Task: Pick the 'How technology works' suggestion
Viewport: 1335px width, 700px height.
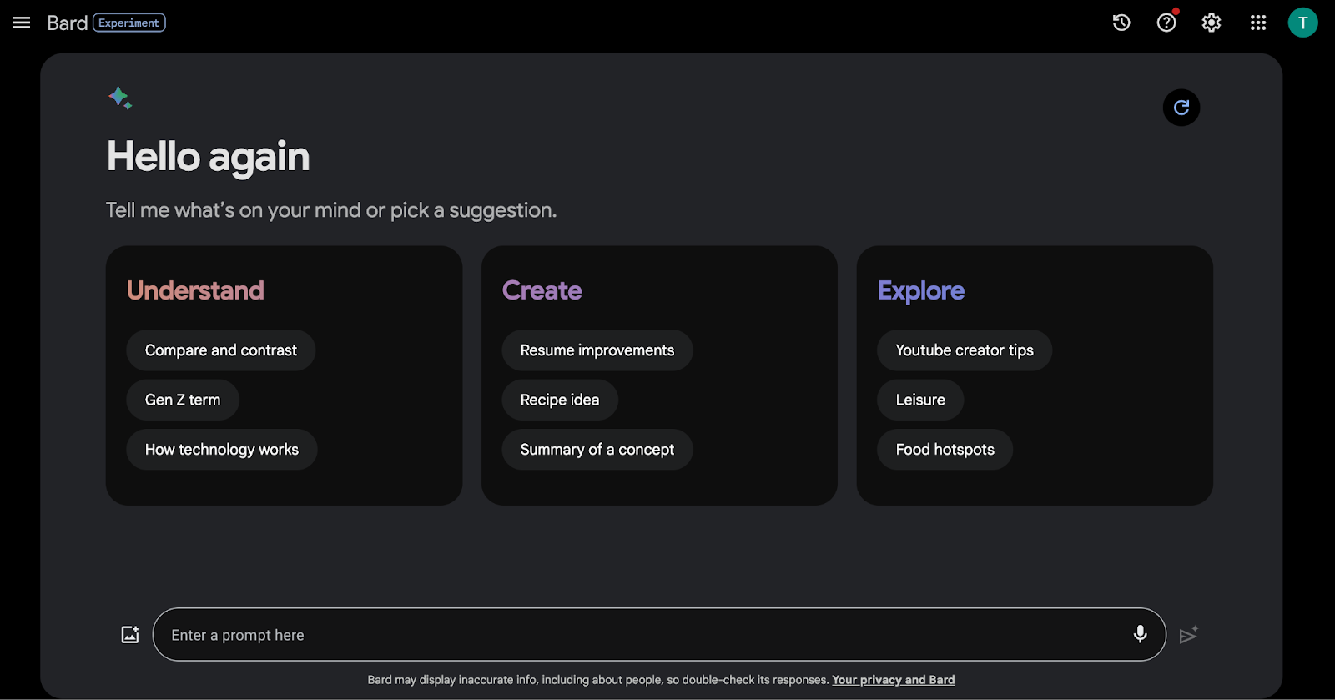Action: pyautogui.click(x=221, y=450)
